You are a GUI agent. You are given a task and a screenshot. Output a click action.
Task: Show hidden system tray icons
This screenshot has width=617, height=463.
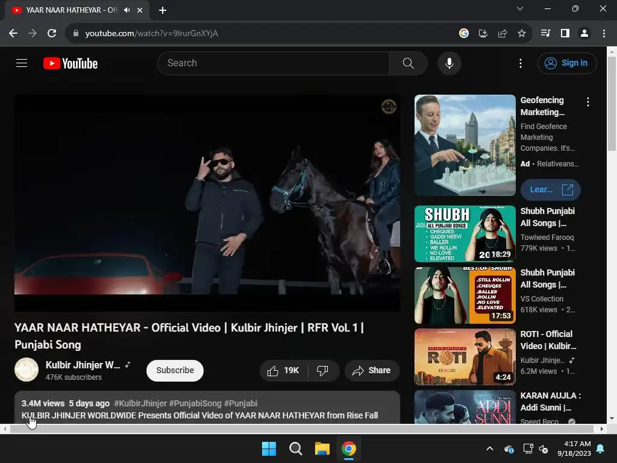click(490, 449)
